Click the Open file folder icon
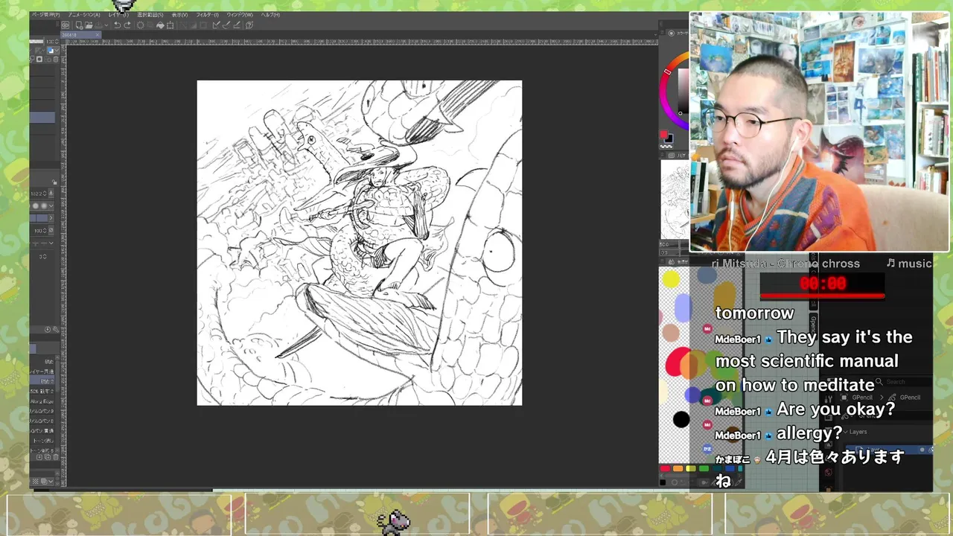Viewport: 953px width, 536px height. (x=89, y=25)
